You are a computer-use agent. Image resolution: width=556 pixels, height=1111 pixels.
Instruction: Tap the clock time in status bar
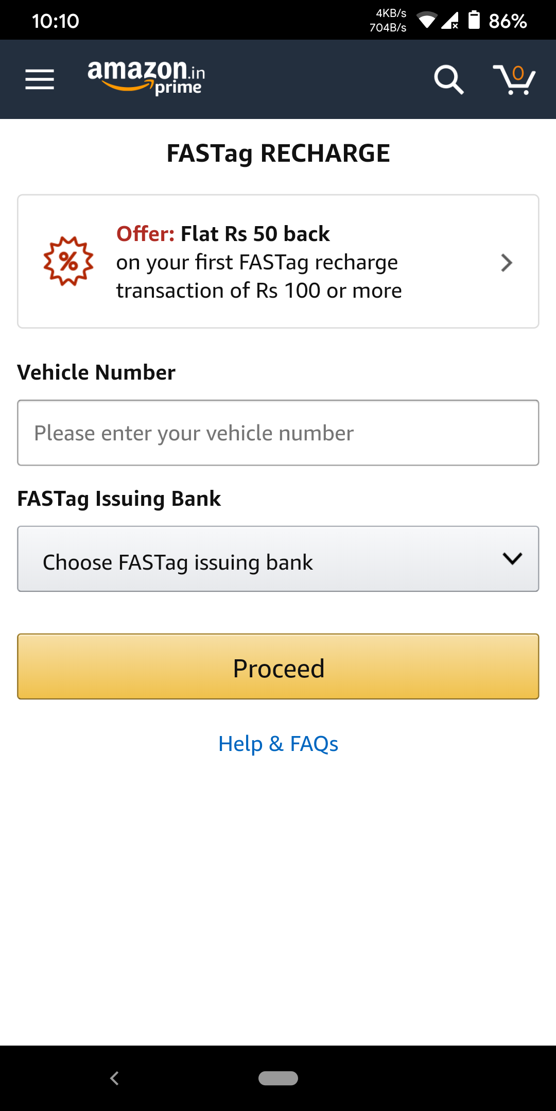pyautogui.click(x=56, y=21)
